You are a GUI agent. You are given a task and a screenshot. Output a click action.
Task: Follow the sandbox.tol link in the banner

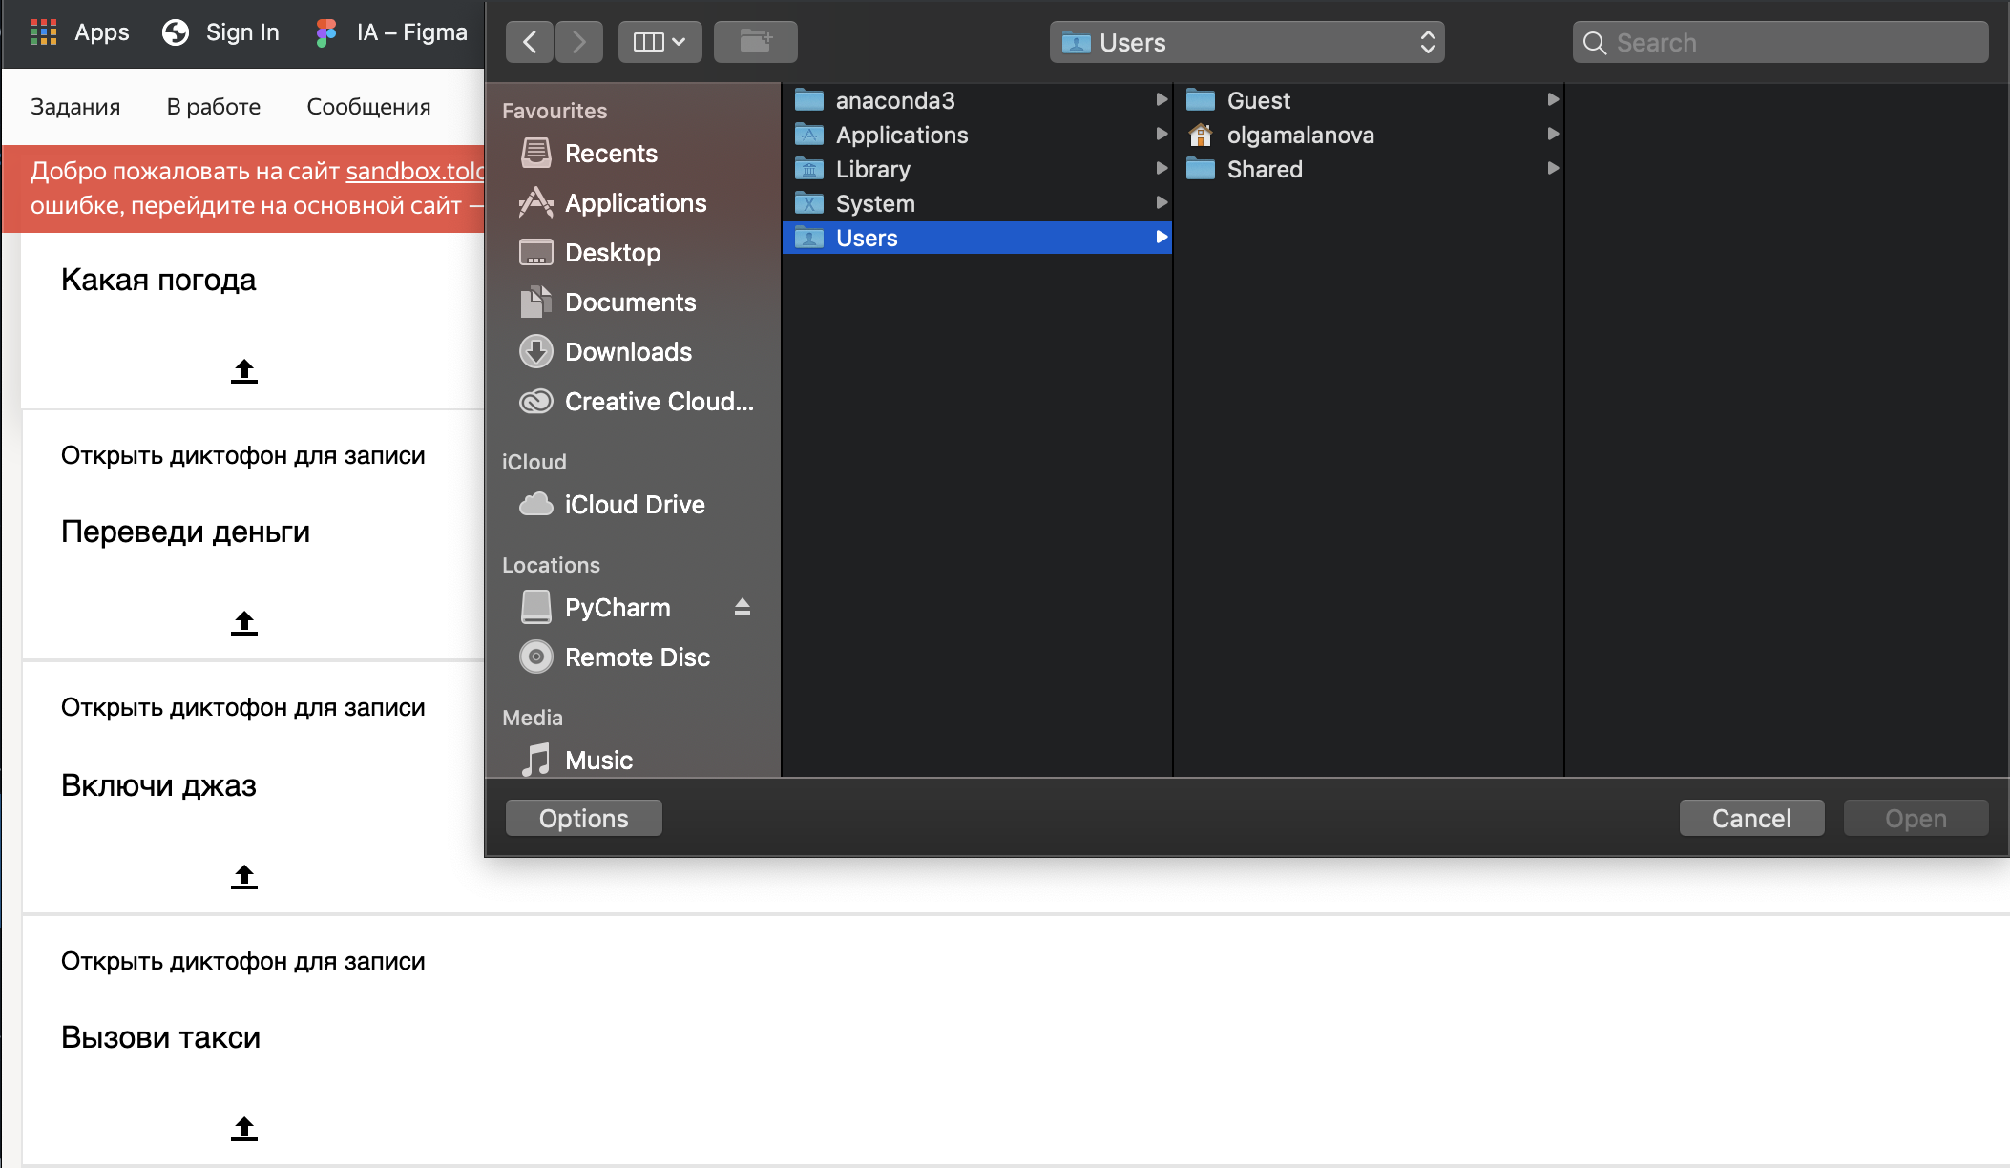tap(414, 171)
